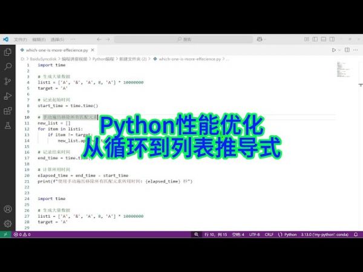The image size is (363, 272).
Task: Select the which-one-is-more-effecience.py tab
Action: (x=57, y=50)
